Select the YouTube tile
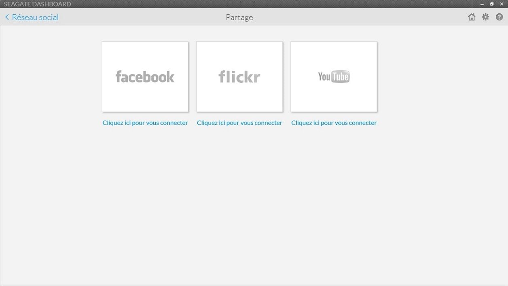This screenshot has width=508, height=286. coord(334,77)
